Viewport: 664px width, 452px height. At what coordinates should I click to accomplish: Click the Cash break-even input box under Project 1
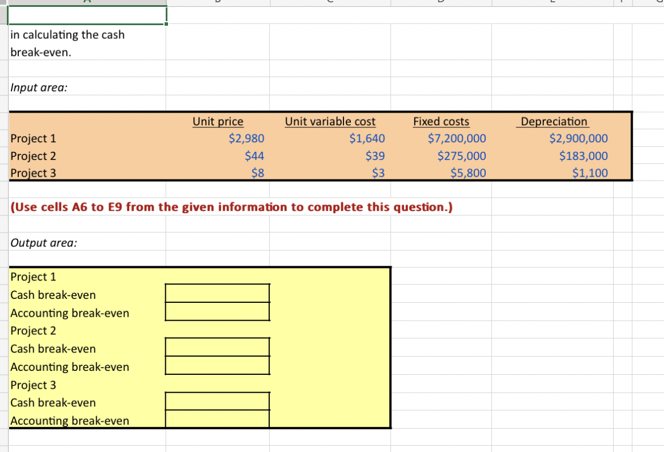coord(217,293)
